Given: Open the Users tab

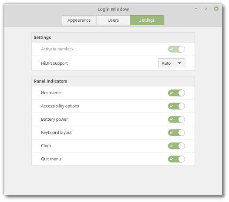Looking at the screenshot, I should [x=113, y=20].
